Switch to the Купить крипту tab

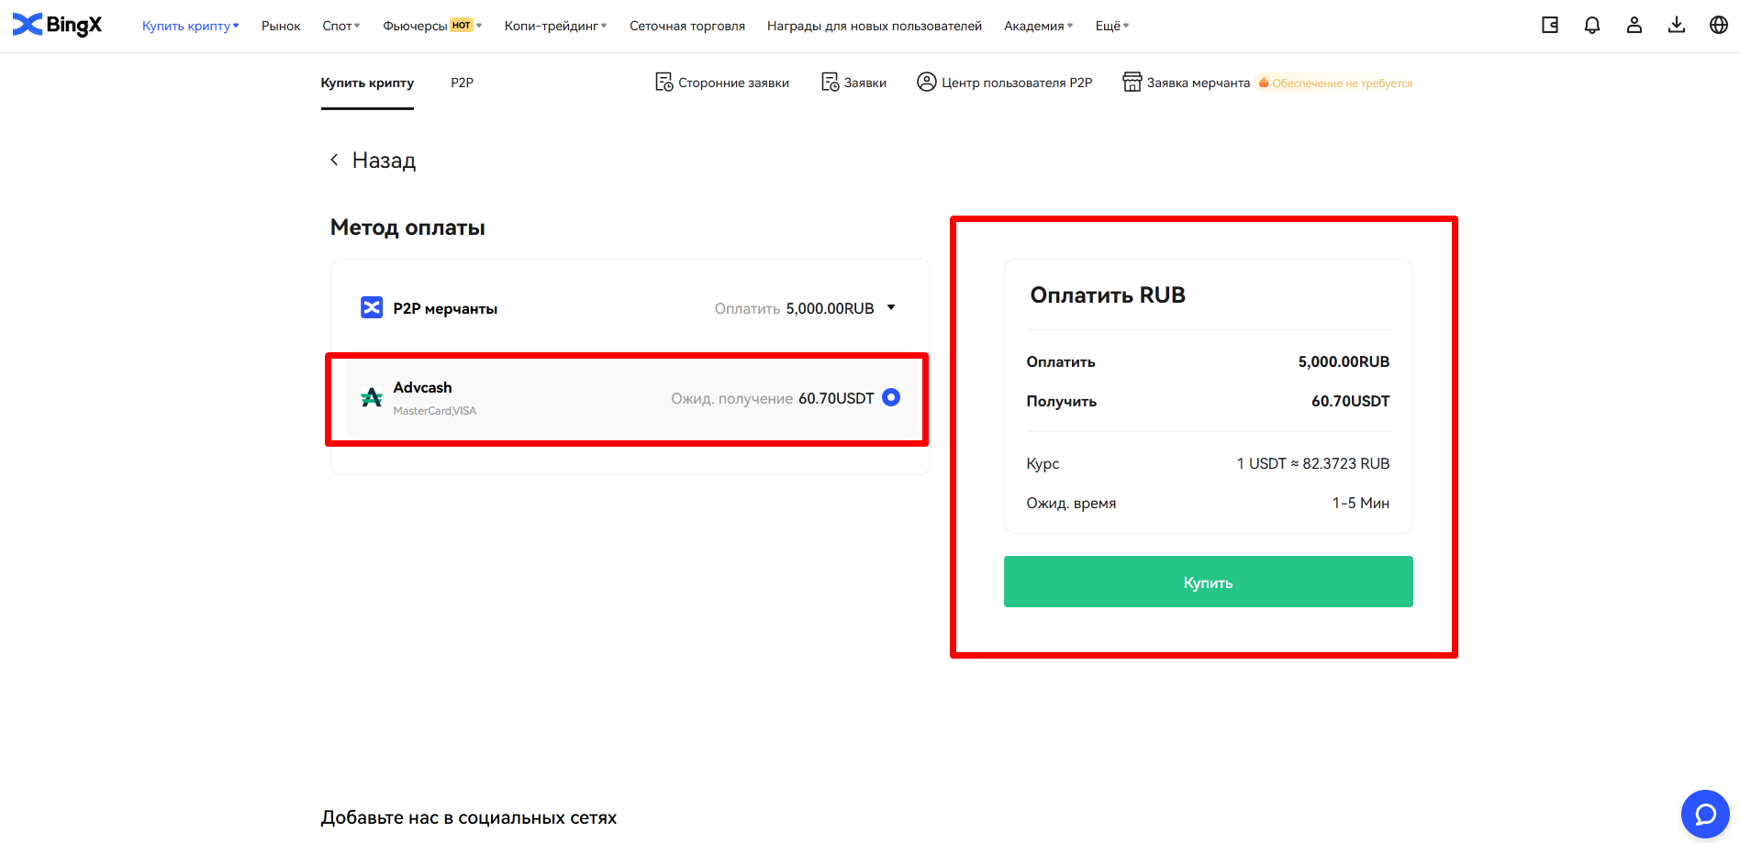coord(367,83)
